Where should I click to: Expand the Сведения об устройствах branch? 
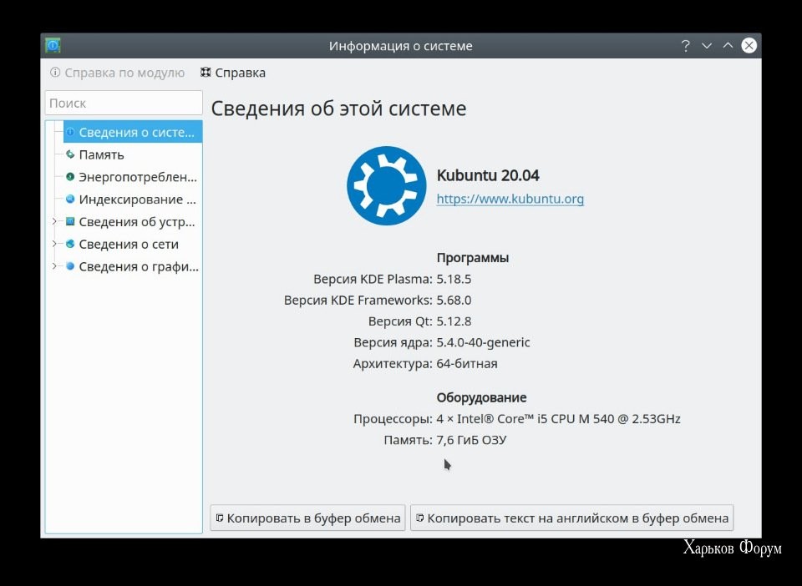pyautogui.click(x=54, y=221)
